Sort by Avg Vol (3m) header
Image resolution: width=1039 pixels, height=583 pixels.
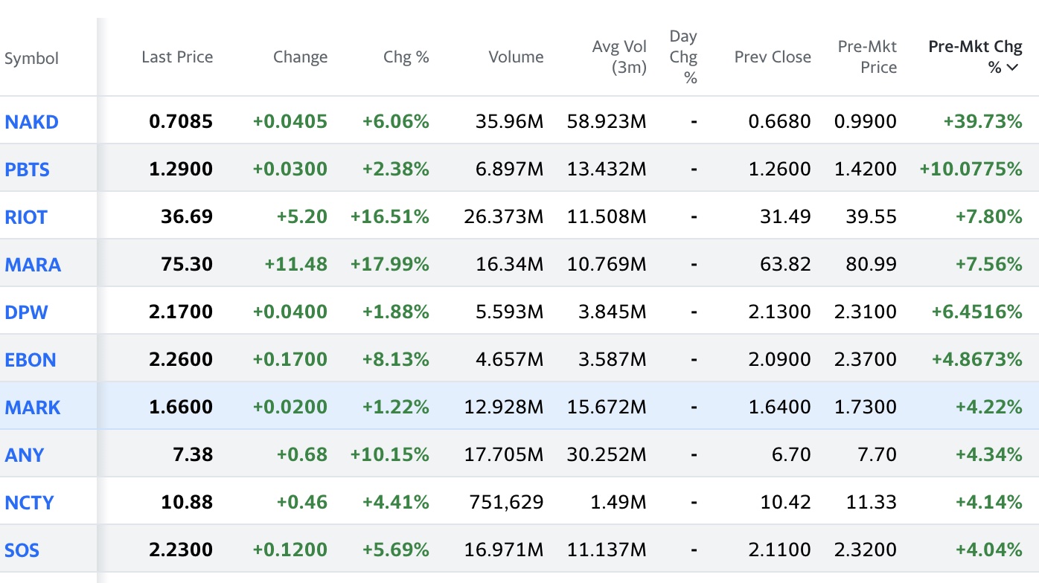pyautogui.click(x=619, y=57)
